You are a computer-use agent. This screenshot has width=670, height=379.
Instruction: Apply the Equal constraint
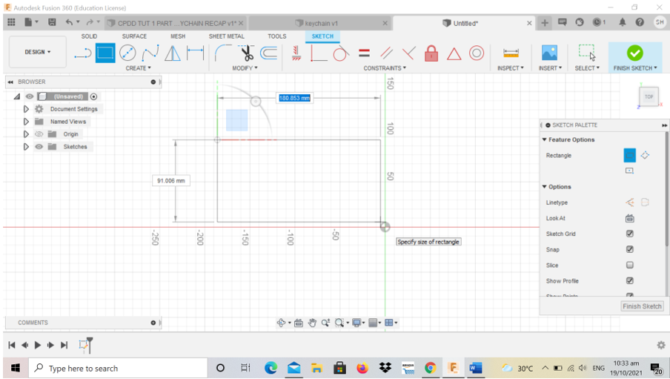pyautogui.click(x=364, y=53)
